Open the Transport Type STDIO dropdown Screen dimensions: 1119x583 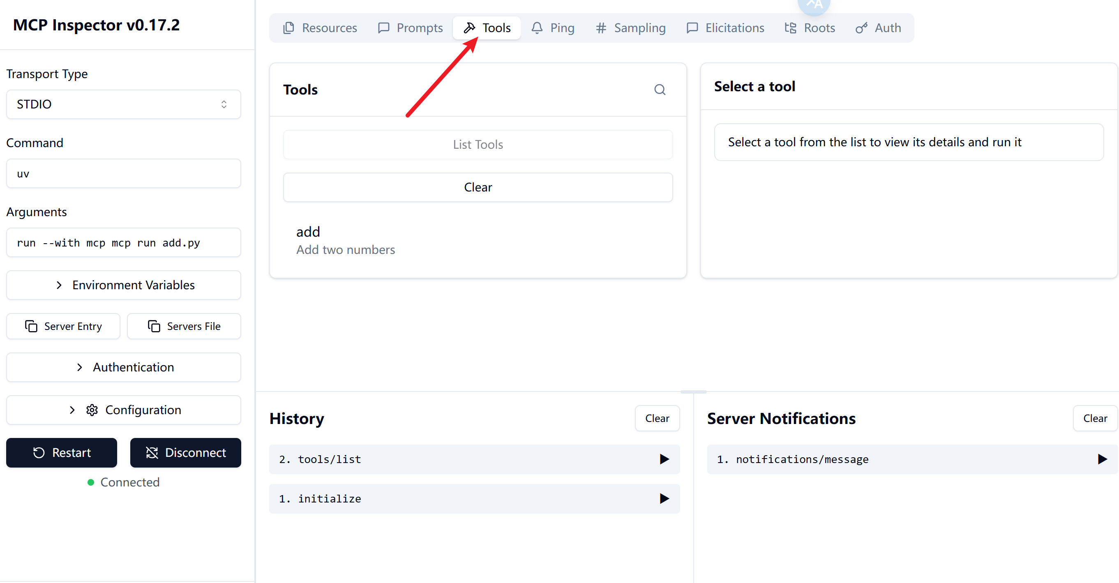(x=123, y=104)
